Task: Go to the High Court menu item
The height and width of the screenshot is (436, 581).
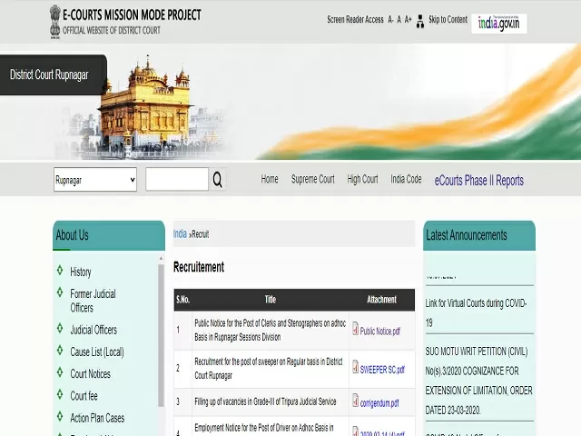Action: (x=362, y=180)
